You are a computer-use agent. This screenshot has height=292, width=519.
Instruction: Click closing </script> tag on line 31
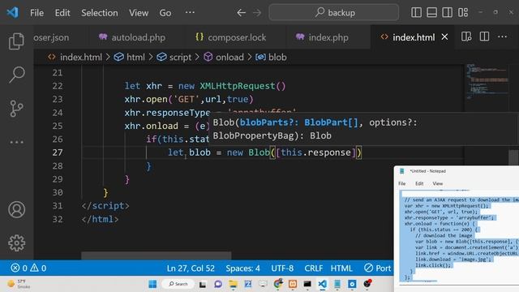point(105,206)
